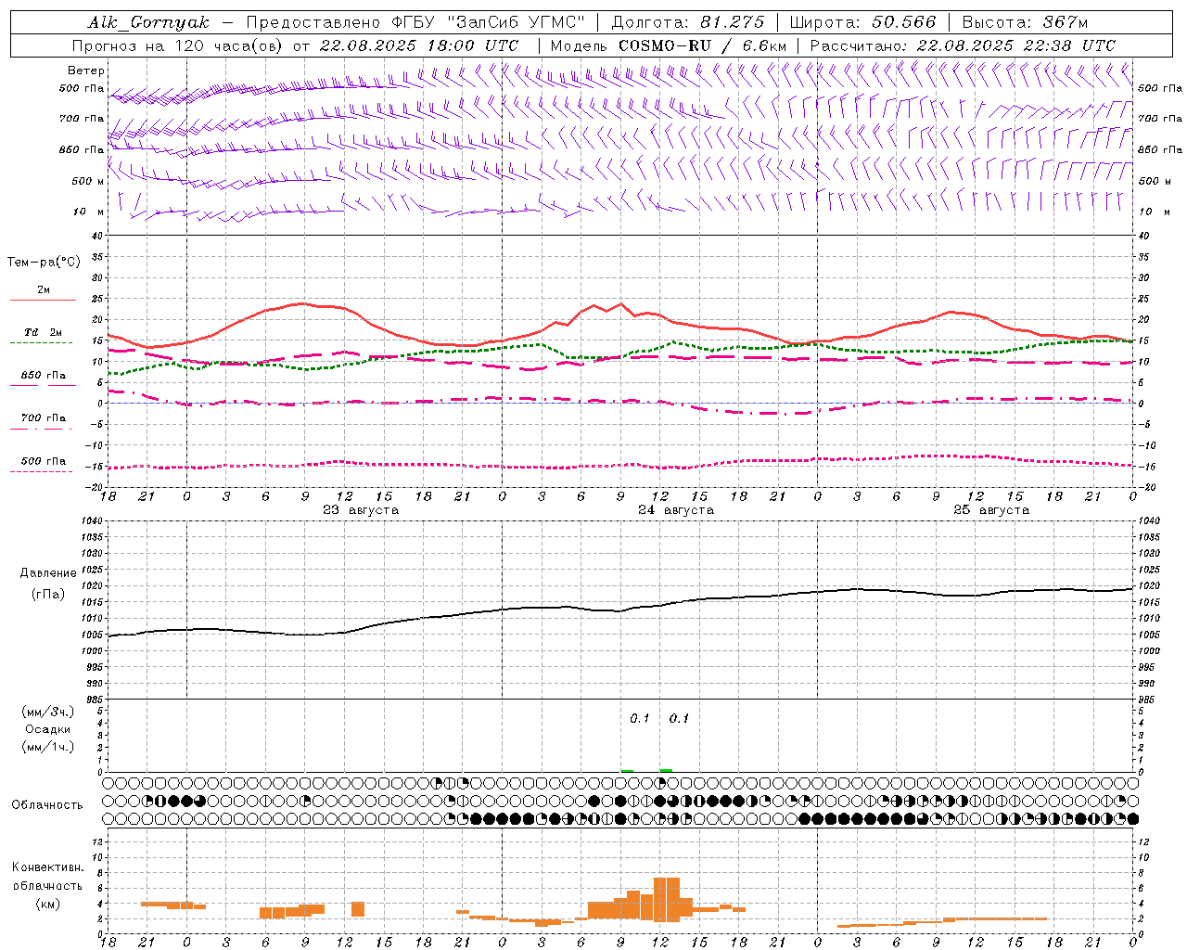Click the 23 августа date label
The image size is (1187, 950).
361,510
